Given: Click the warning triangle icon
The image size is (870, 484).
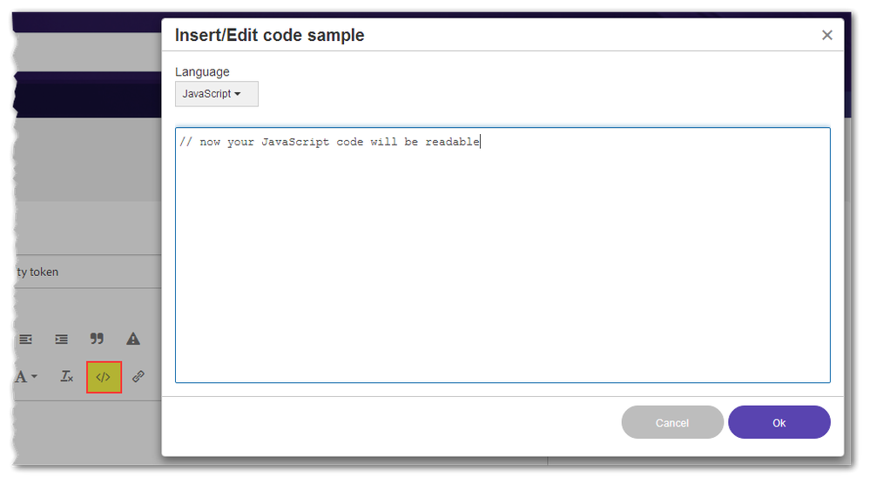Looking at the screenshot, I should 133,339.
